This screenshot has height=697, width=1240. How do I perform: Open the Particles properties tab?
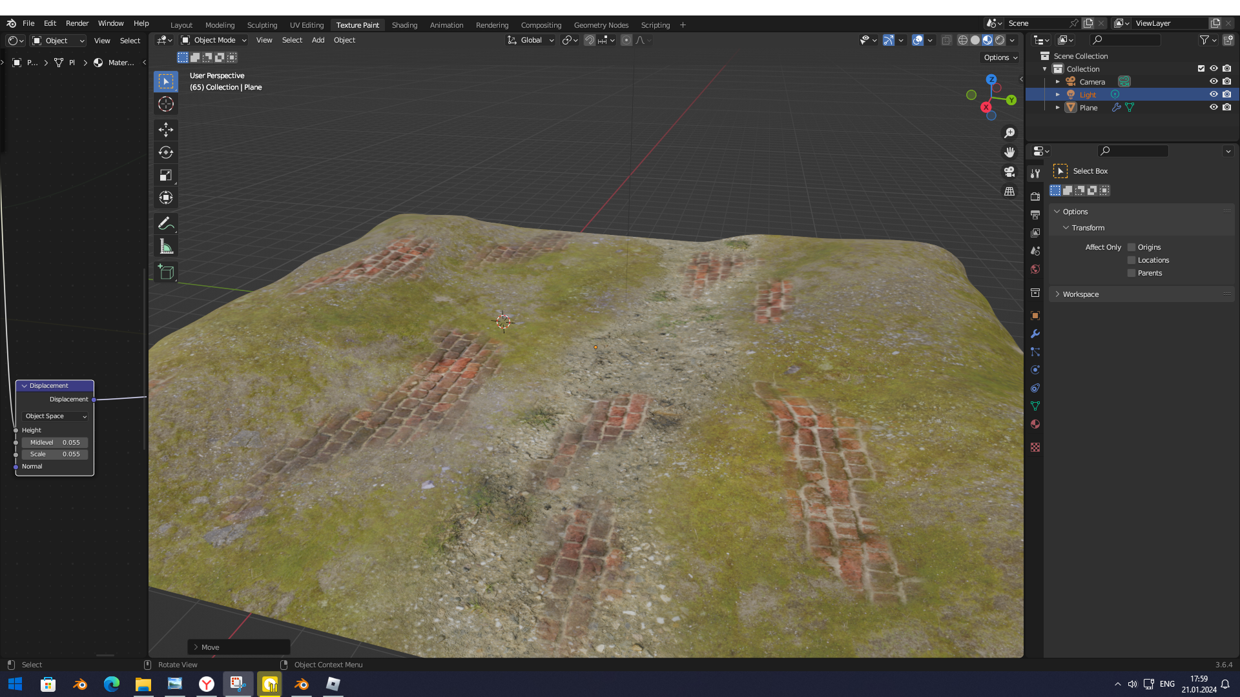point(1035,352)
